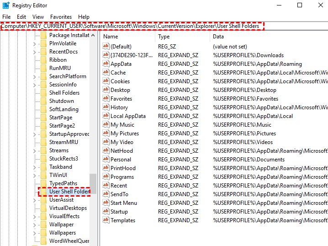Select the SoftLanding folder icon
The image size is (328, 246).
point(43,109)
